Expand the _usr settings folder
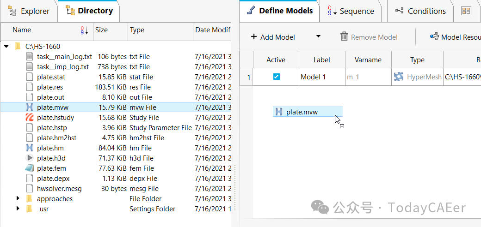 (x=18, y=209)
